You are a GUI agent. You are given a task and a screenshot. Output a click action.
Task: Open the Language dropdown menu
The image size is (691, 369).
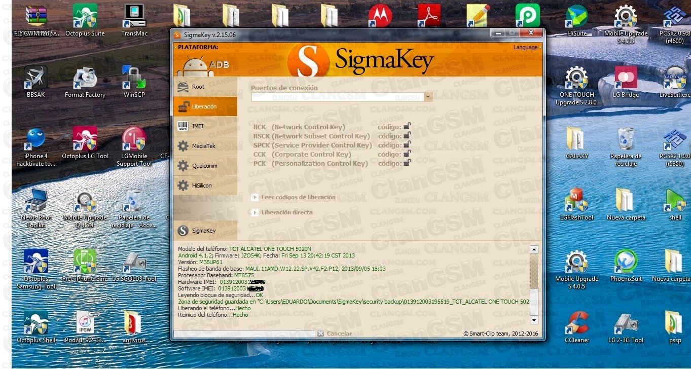[527, 47]
